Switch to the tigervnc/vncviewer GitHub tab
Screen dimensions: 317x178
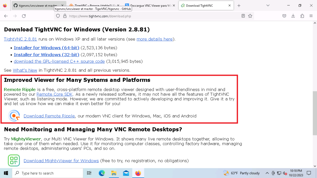[38, 6]
